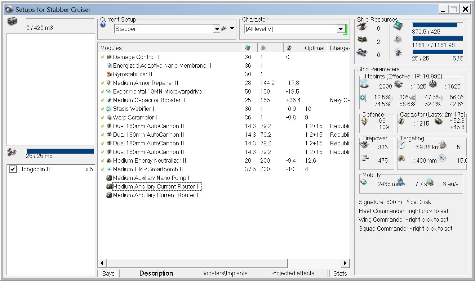
Task: Click the blue help icon near Current Setup
Action: [x=103, y=25]
